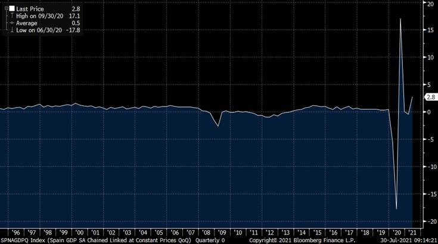Image resolution: width=438 pixels, height=244 pixels.
Task: Click the Bloomberg Finance copyright text
Action: click(x=298, y=240)
